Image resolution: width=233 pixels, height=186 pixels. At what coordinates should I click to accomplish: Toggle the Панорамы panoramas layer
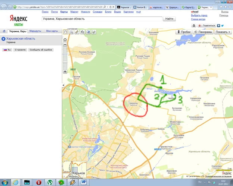(x=203, y=32)
